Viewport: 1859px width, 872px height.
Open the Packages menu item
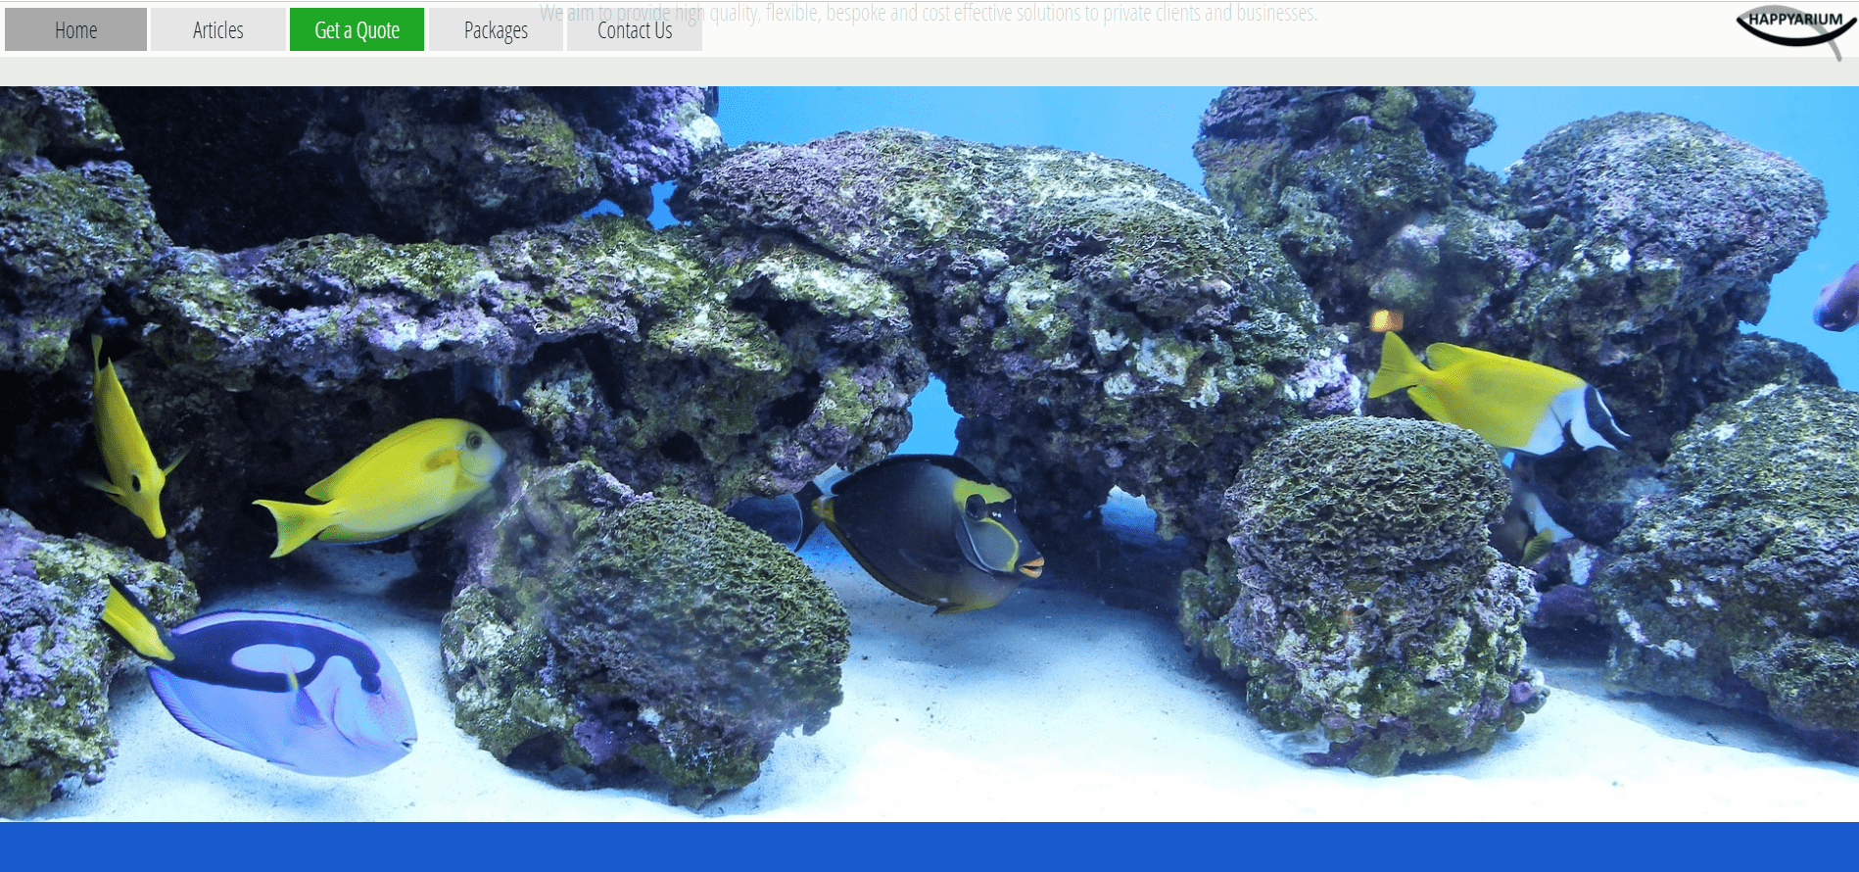pyautogui.click(x=496, y=29)
